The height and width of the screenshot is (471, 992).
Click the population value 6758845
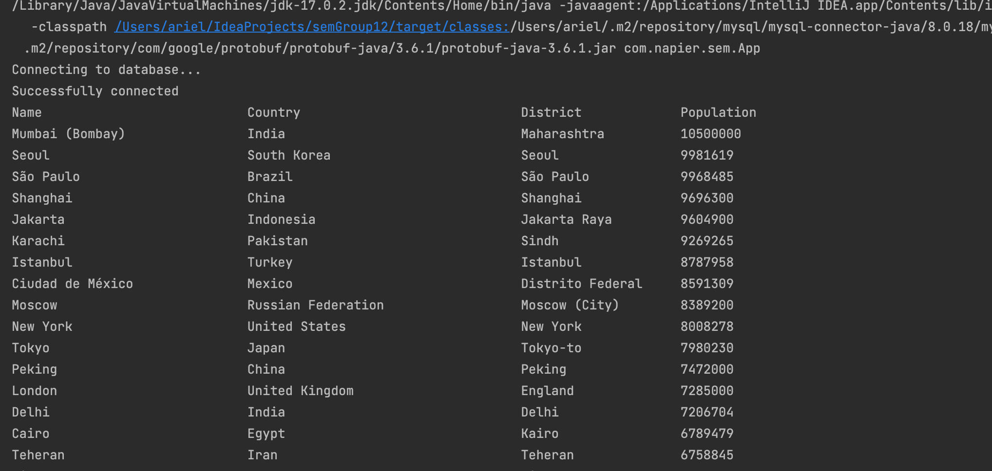(x=706, y=455)
